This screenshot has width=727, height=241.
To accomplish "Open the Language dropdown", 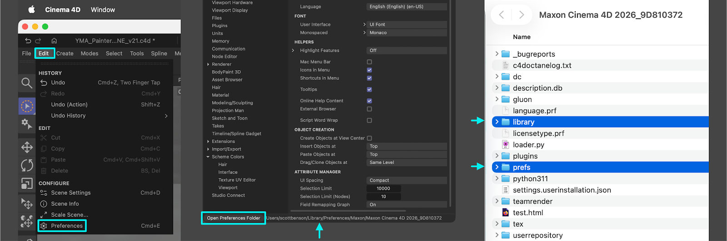I will click(406, 7).
